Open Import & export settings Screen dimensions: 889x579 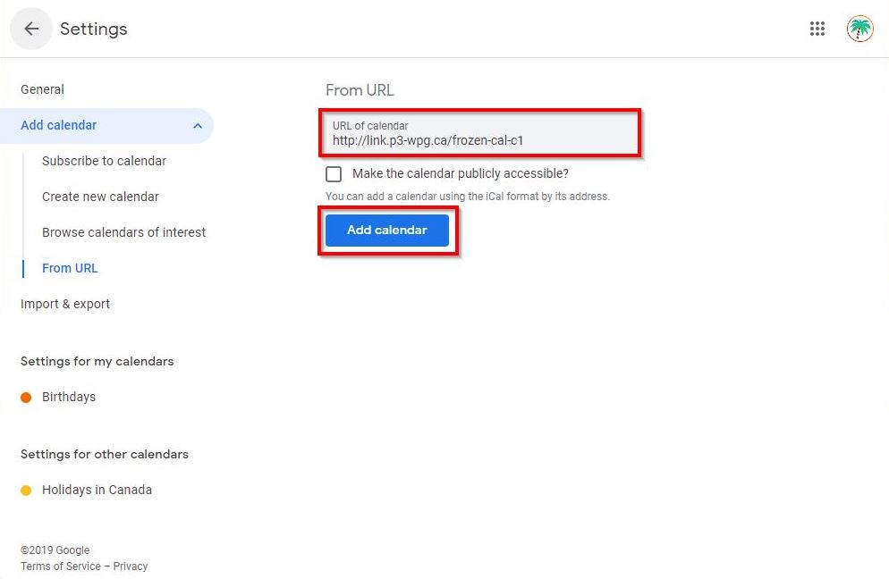[65, 304]
